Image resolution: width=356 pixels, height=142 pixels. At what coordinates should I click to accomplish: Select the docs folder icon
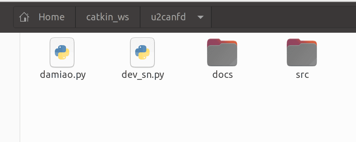[222, 52]
